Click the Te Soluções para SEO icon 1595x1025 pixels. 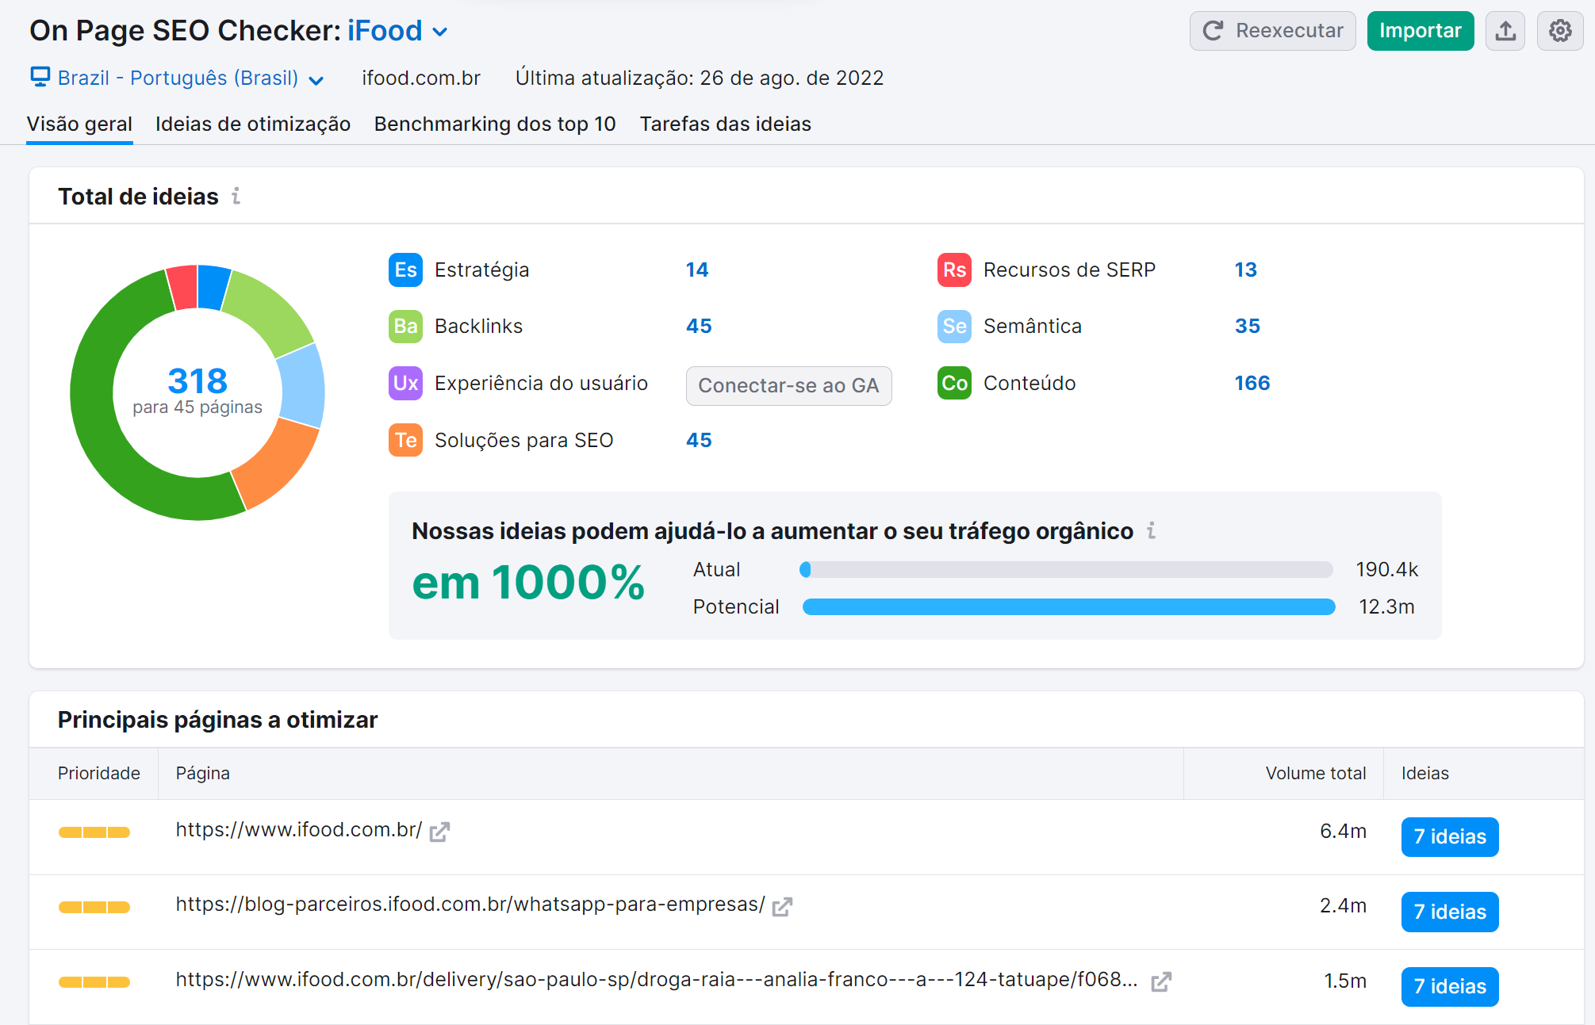[405, 440]
